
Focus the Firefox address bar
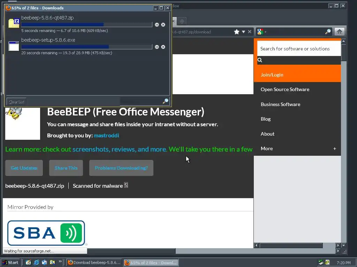pyautogui.click(x=203, y=32)
